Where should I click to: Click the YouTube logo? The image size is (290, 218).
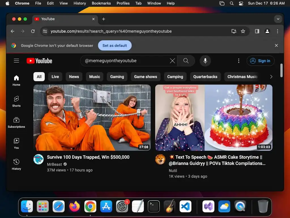(39, 61)
